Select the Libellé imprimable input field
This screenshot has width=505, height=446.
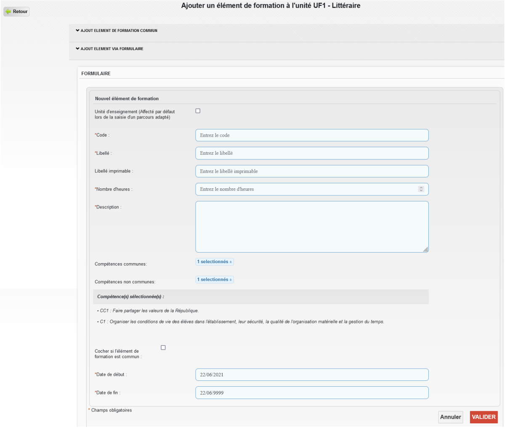pos(311,172)
